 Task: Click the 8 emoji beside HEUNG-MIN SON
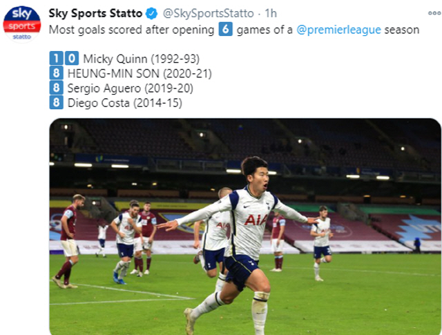click(x=56, y=73)
